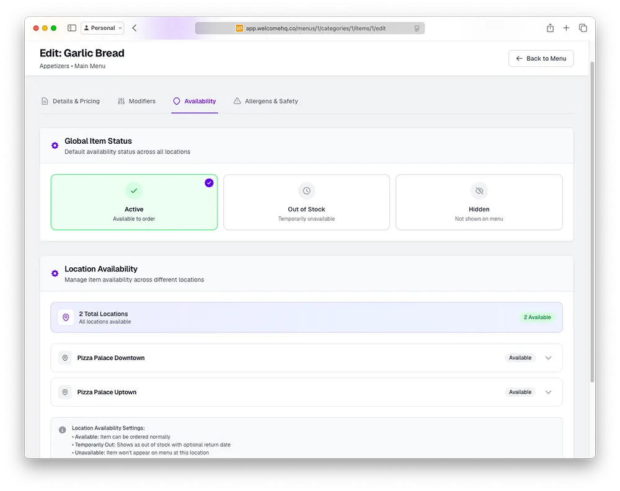The width and height of the screenshot is (620, 491).
Task: Switch to the Details & Pricing tab
Action: (71, 101)
